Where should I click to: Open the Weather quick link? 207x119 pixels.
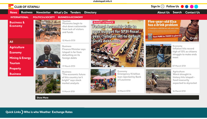pos(45,112)
